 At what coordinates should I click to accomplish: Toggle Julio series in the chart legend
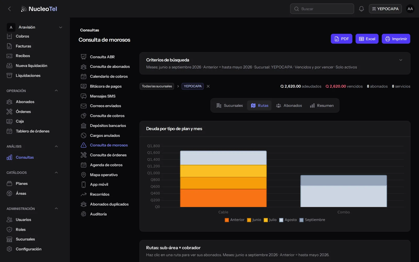pos(270,220)
